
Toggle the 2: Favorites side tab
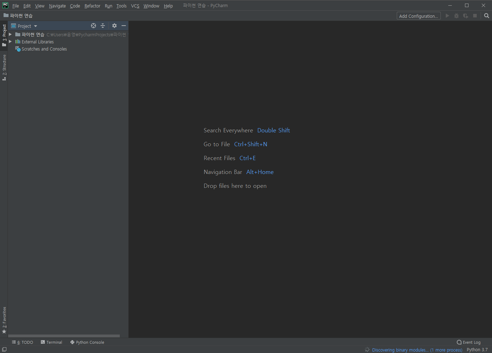[4, 320]
